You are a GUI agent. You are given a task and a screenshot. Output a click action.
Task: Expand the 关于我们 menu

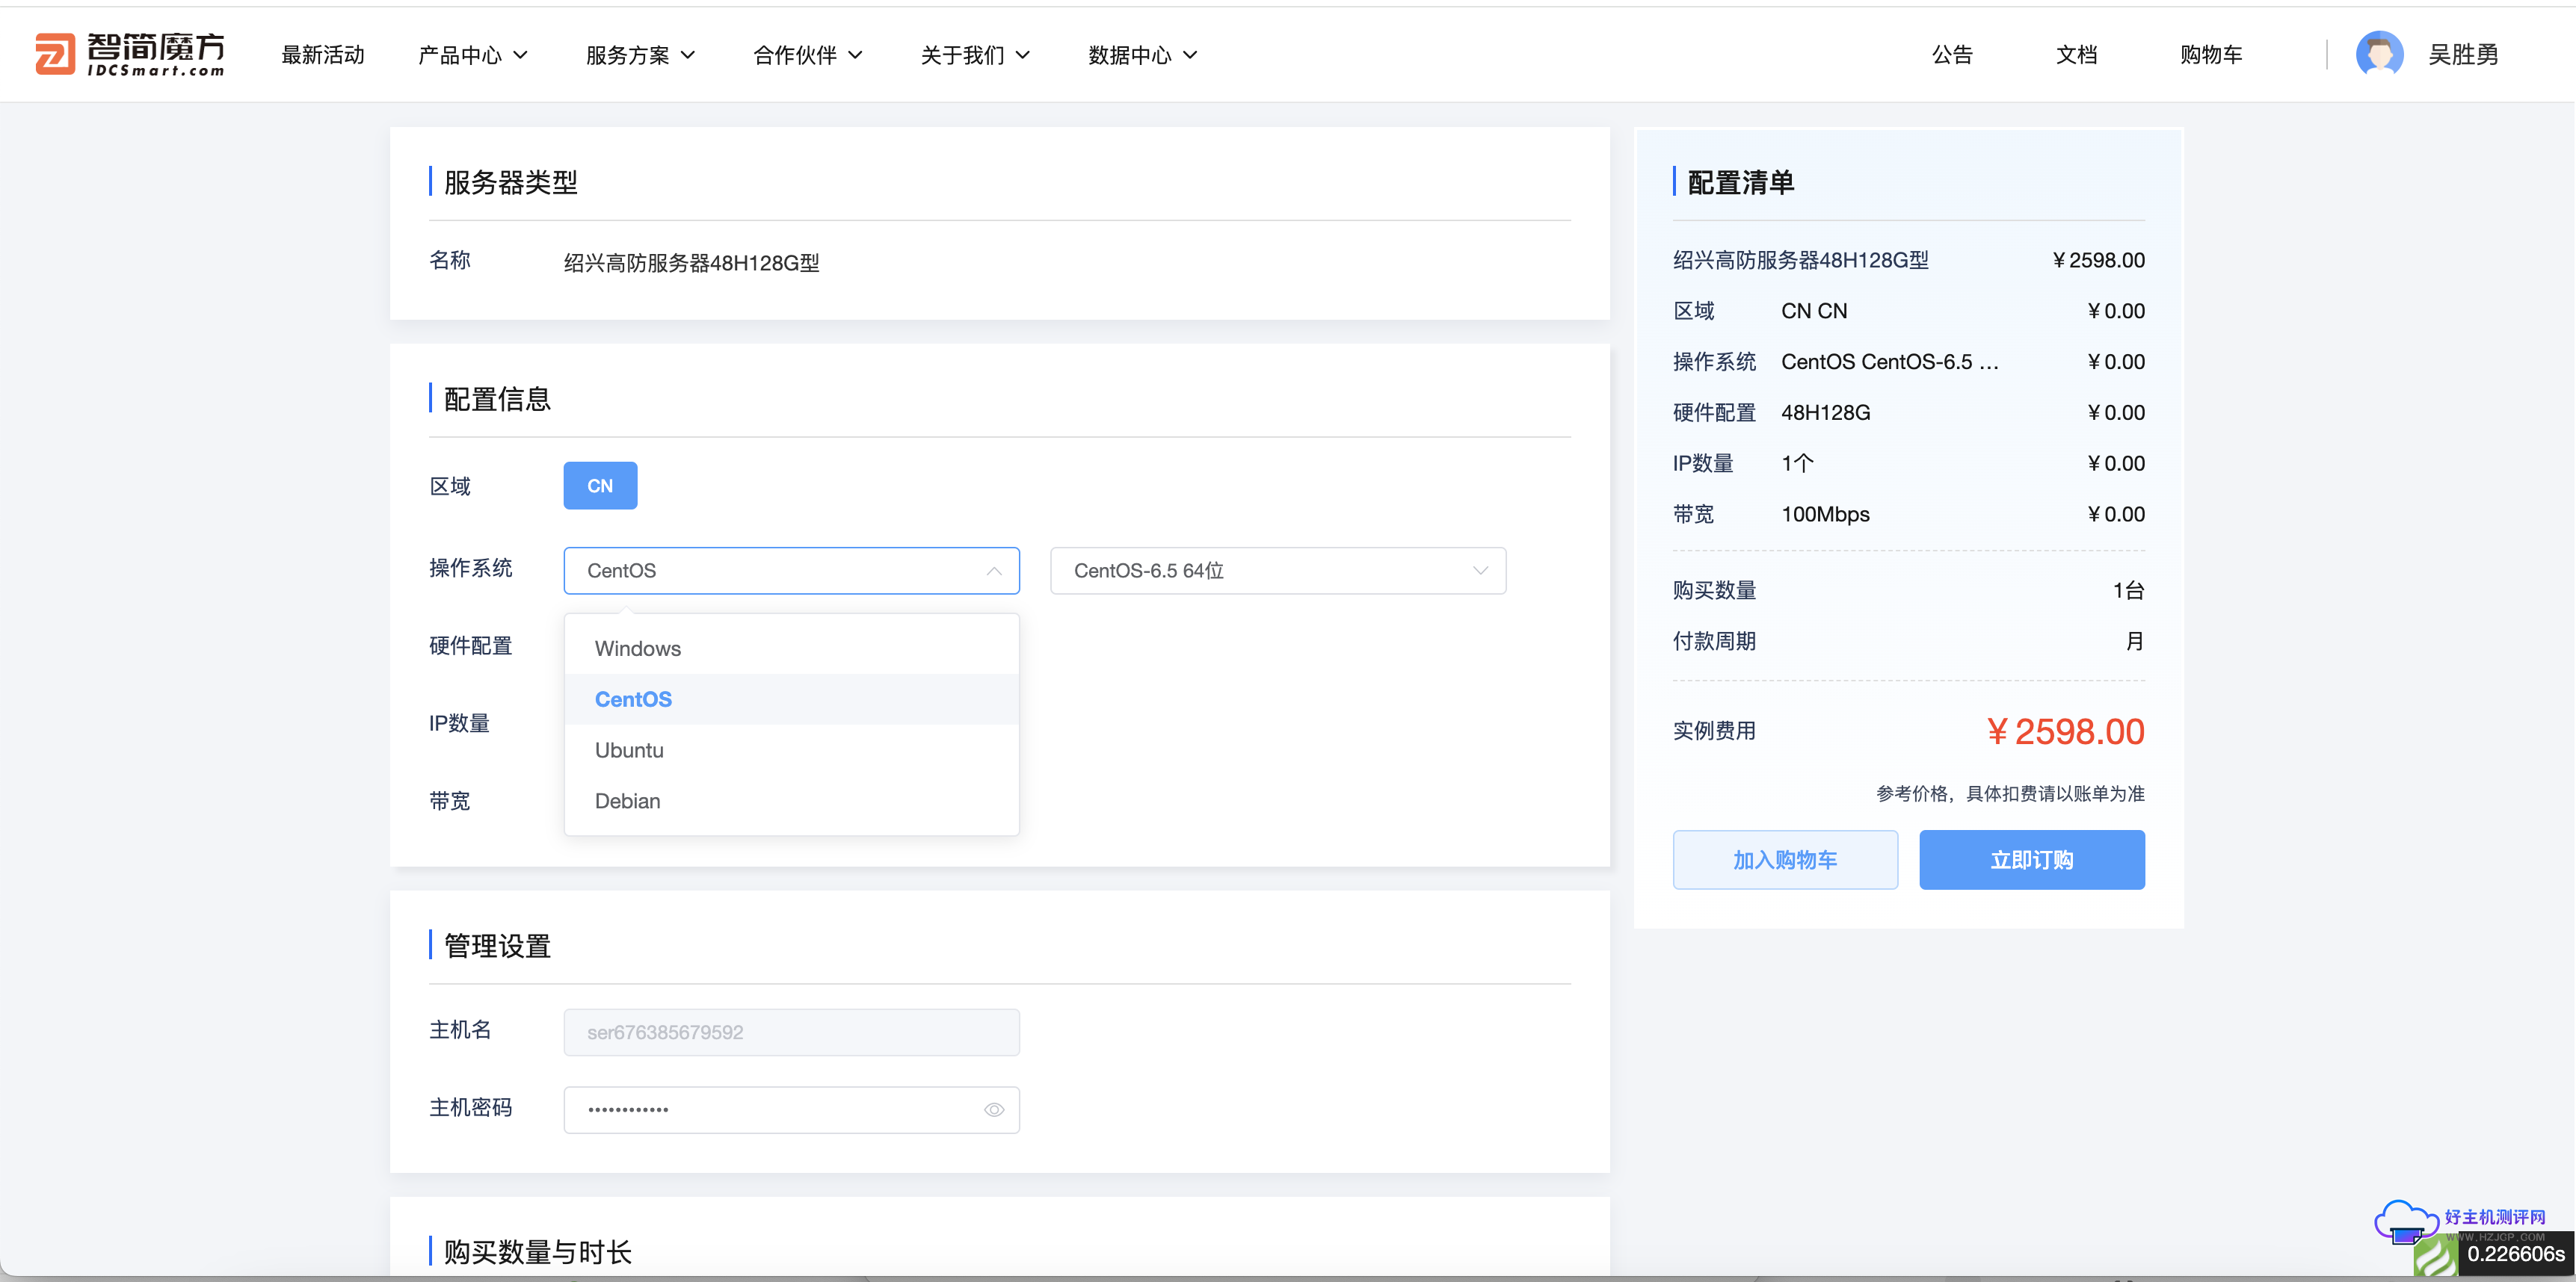click(x=974, y=55)
